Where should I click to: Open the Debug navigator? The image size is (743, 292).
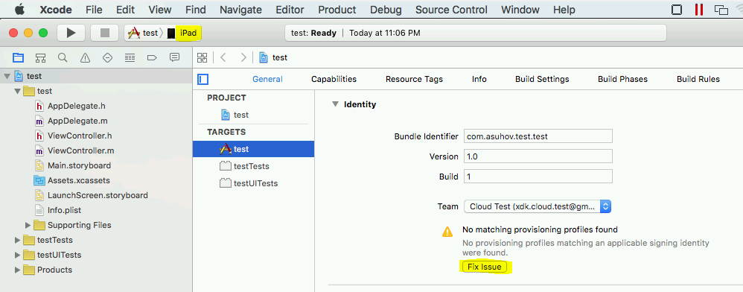(x=130, y=58)
